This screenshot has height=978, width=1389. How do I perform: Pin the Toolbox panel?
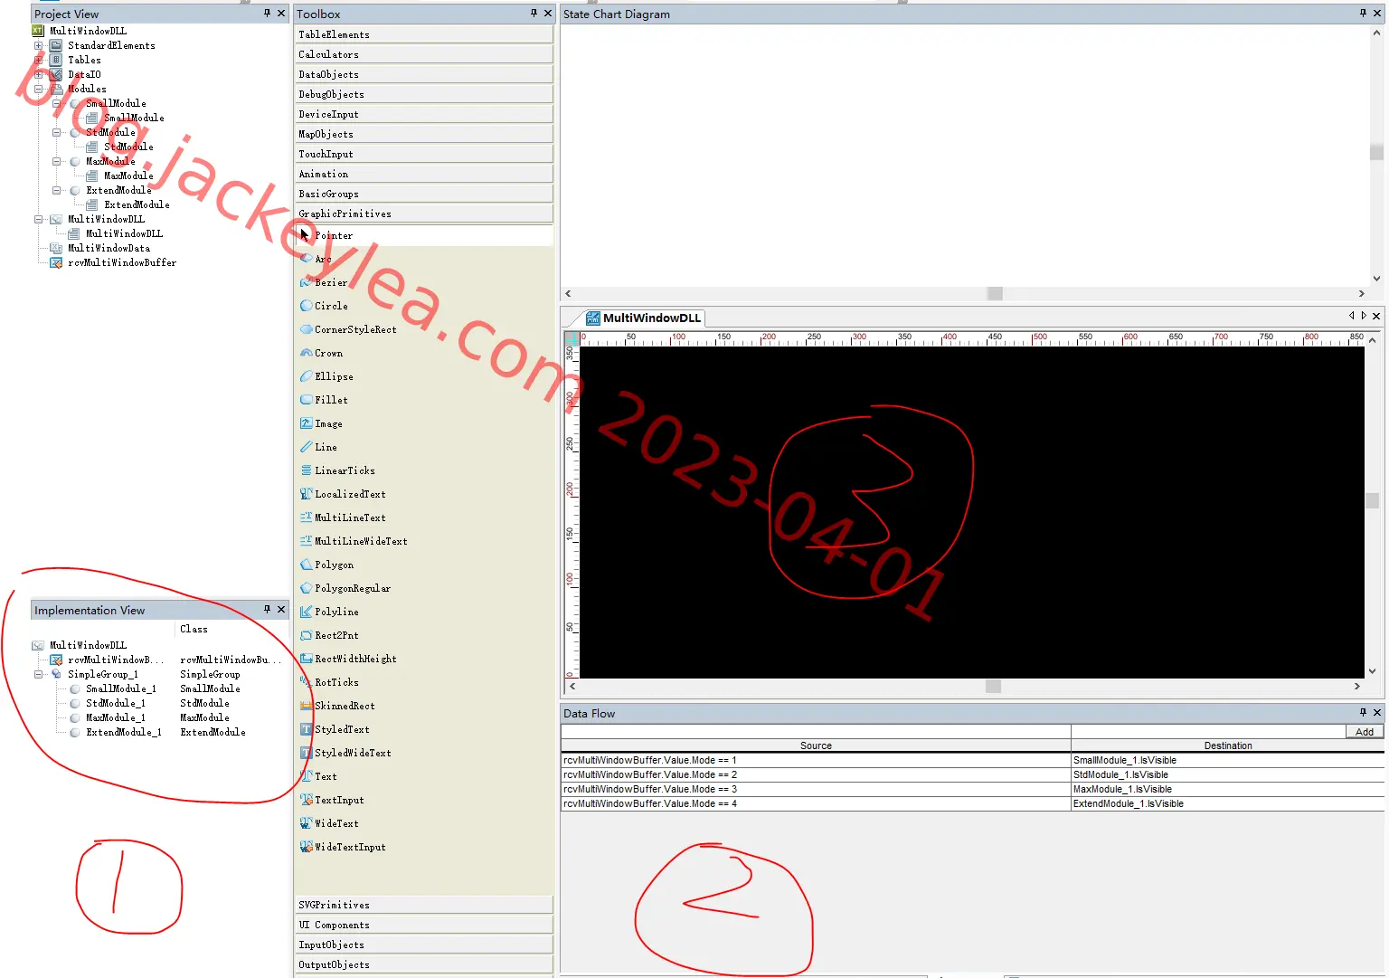pyautogui.click(x=534, y=13)
